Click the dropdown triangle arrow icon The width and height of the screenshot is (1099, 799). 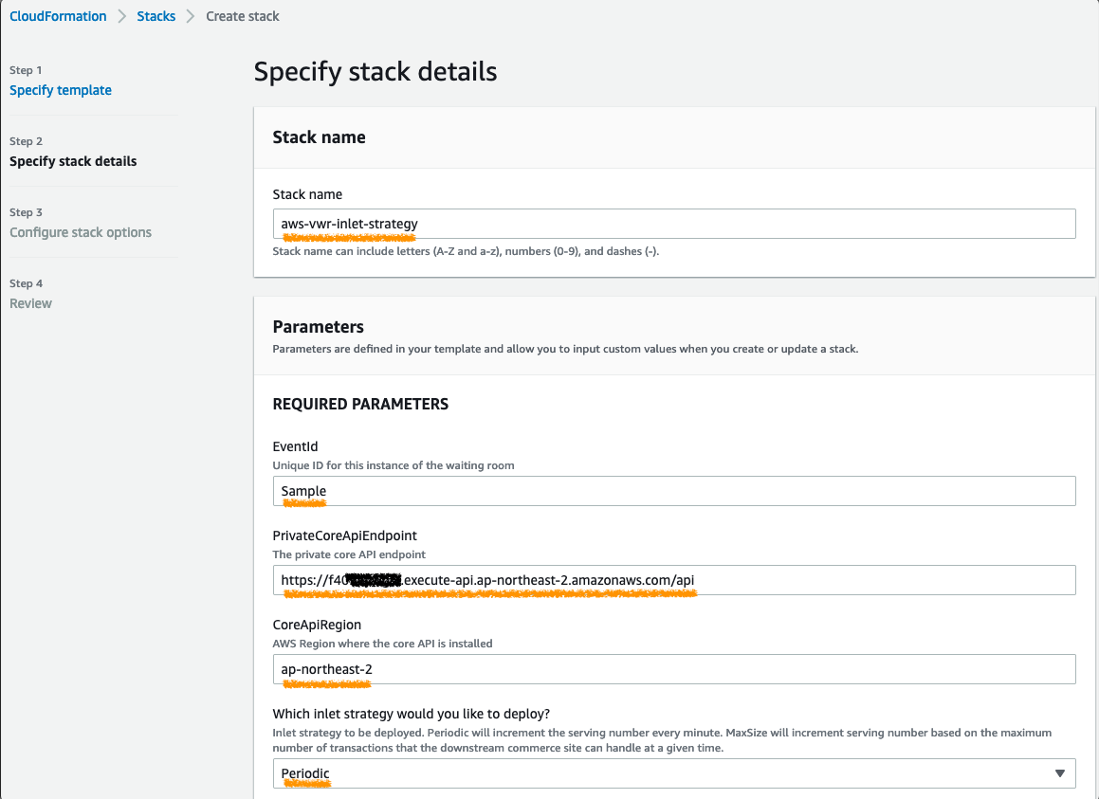(1060, 773)
